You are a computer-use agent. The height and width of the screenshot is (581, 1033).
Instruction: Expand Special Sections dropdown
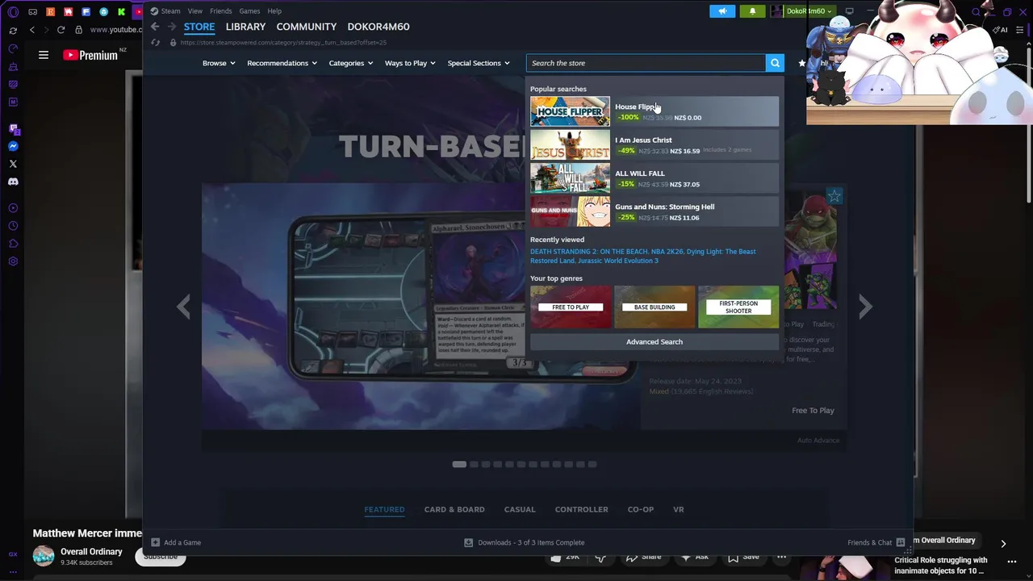[x=479, y=63]
